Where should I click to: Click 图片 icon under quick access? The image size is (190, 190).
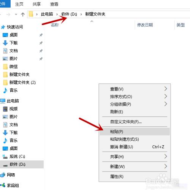click(5, 59)
